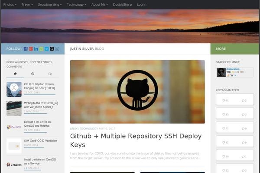Show popular posts via star tab
260x173 pixels.
tap(15, 74)
